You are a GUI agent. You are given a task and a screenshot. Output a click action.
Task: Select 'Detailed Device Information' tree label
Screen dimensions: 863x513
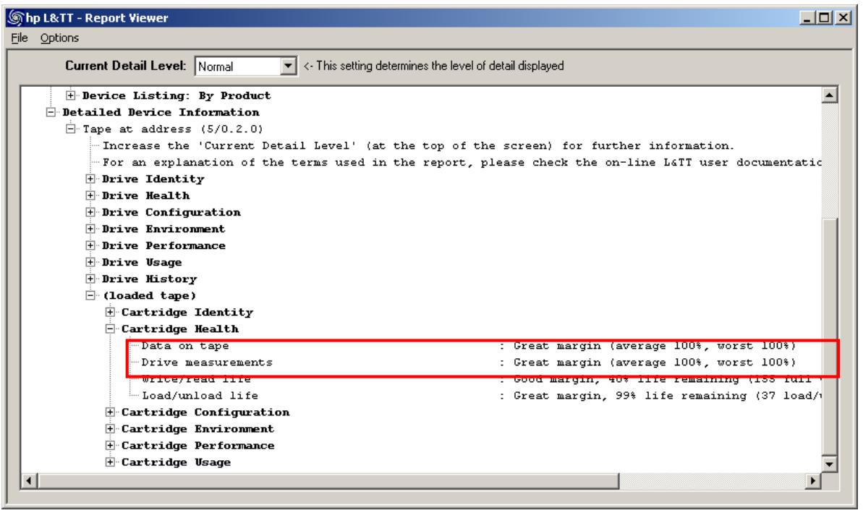[x=161, y=112]
